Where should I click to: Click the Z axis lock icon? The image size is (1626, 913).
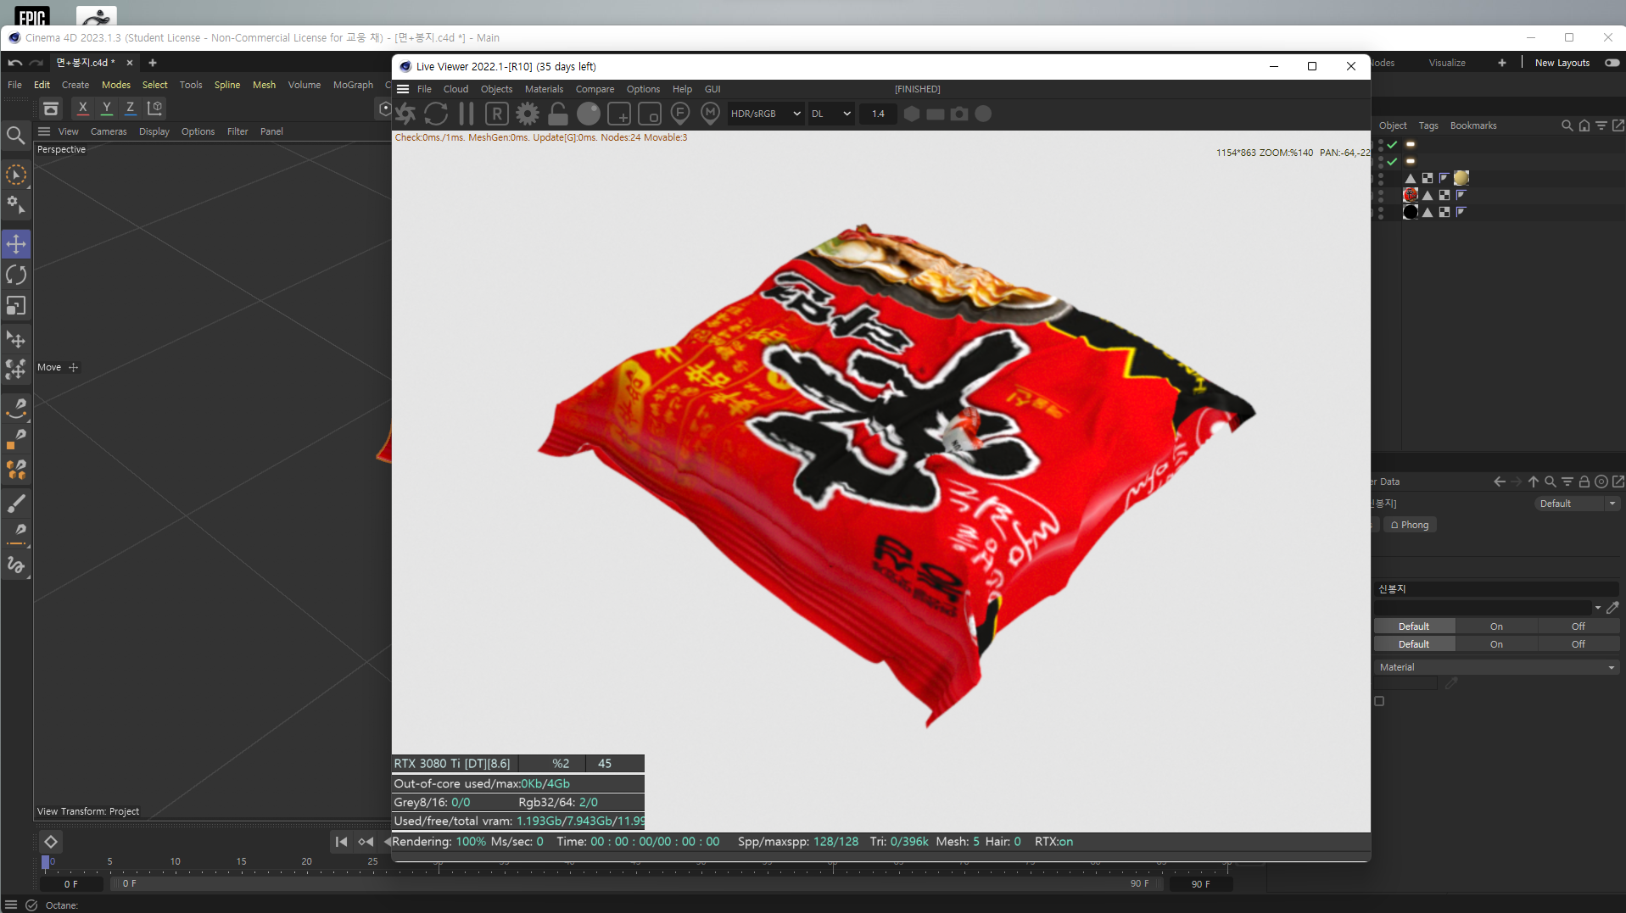[130, 108]
